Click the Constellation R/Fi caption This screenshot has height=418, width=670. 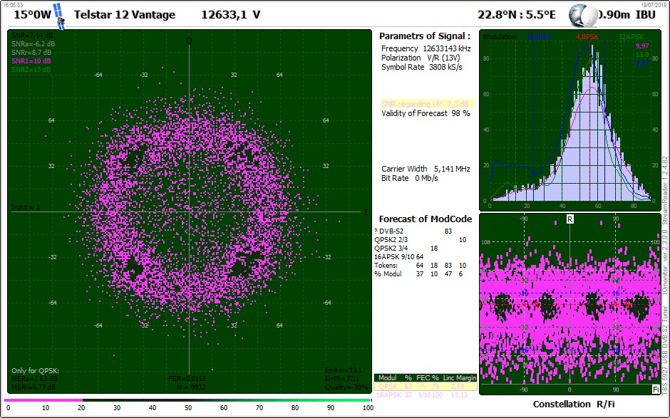coord(572,404)
